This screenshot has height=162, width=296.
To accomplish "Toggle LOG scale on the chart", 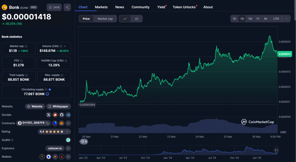I will [276, 19].
